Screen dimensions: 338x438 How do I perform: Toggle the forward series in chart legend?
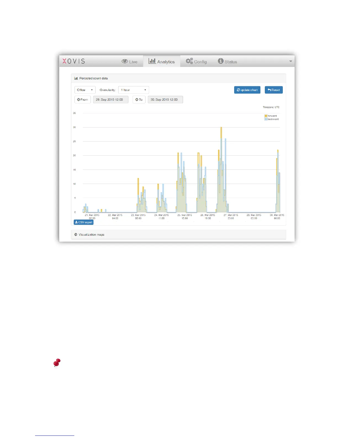tap(272, 116)
